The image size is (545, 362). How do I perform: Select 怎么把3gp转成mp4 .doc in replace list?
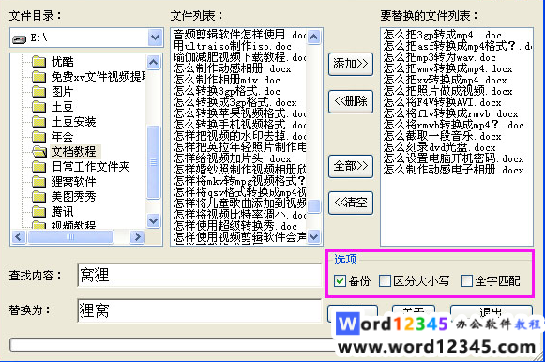pos(443,35)
